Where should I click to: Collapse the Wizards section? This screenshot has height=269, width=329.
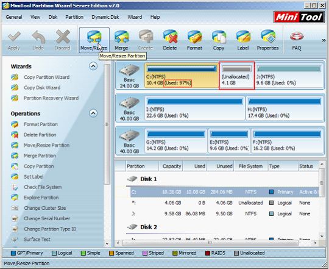click(93, 66)
